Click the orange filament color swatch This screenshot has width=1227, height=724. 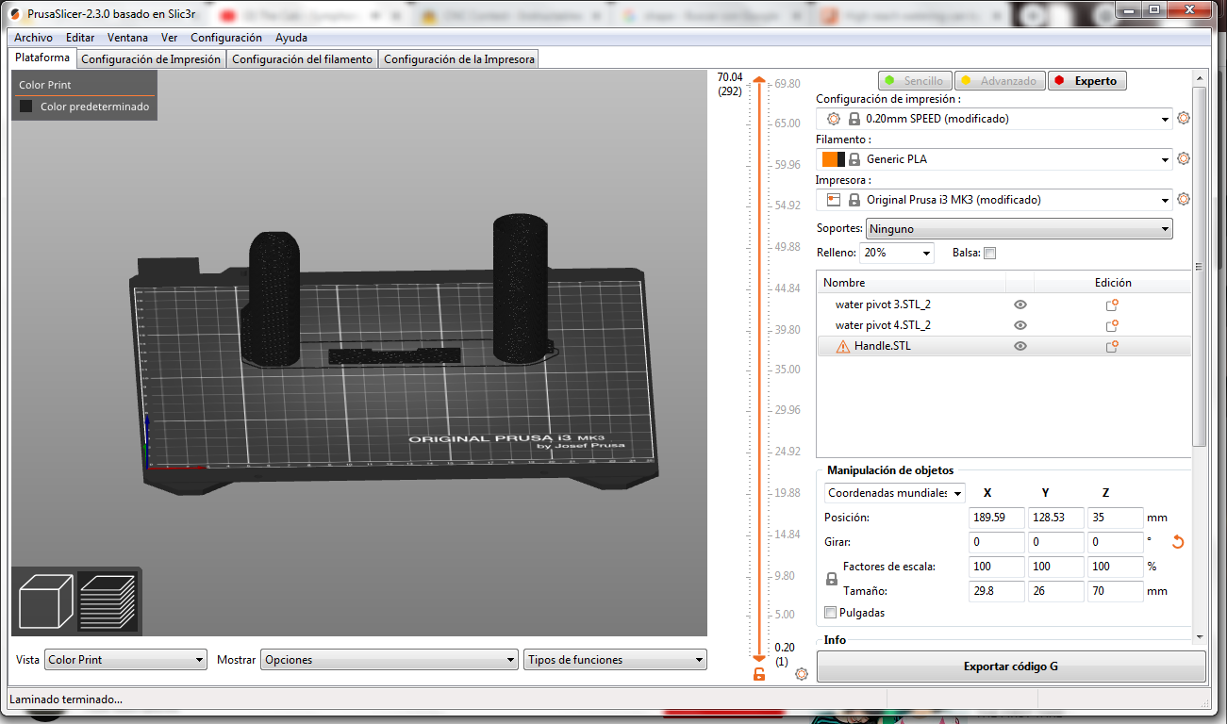point(829,159)
